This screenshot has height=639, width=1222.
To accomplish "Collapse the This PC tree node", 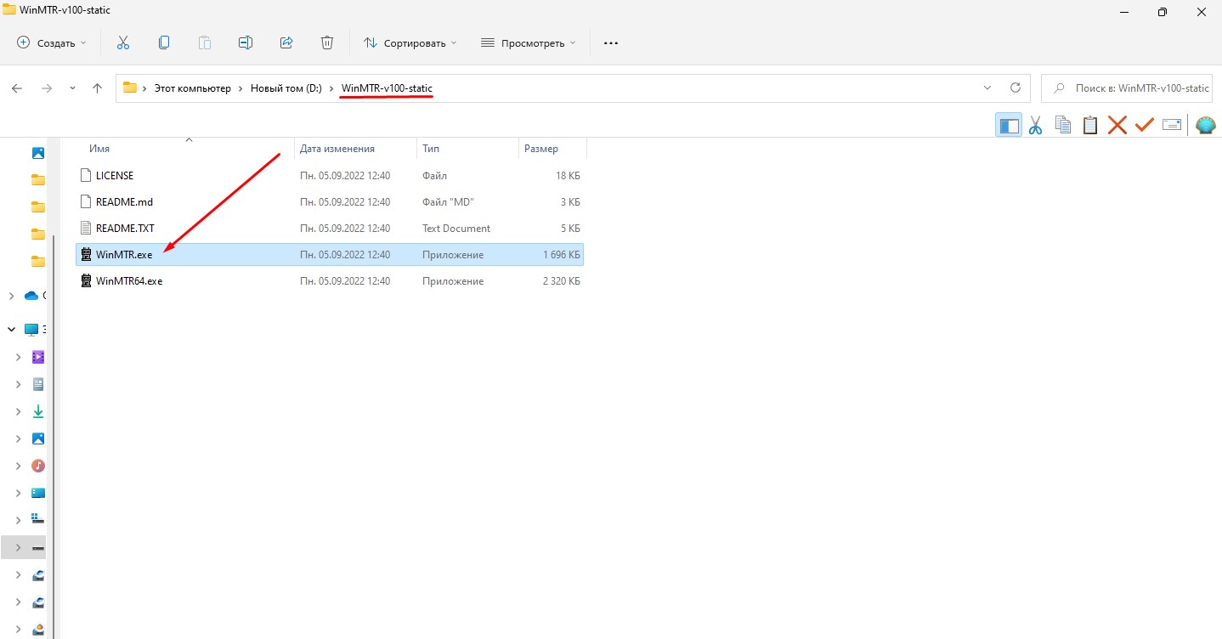I will [11, 329].
